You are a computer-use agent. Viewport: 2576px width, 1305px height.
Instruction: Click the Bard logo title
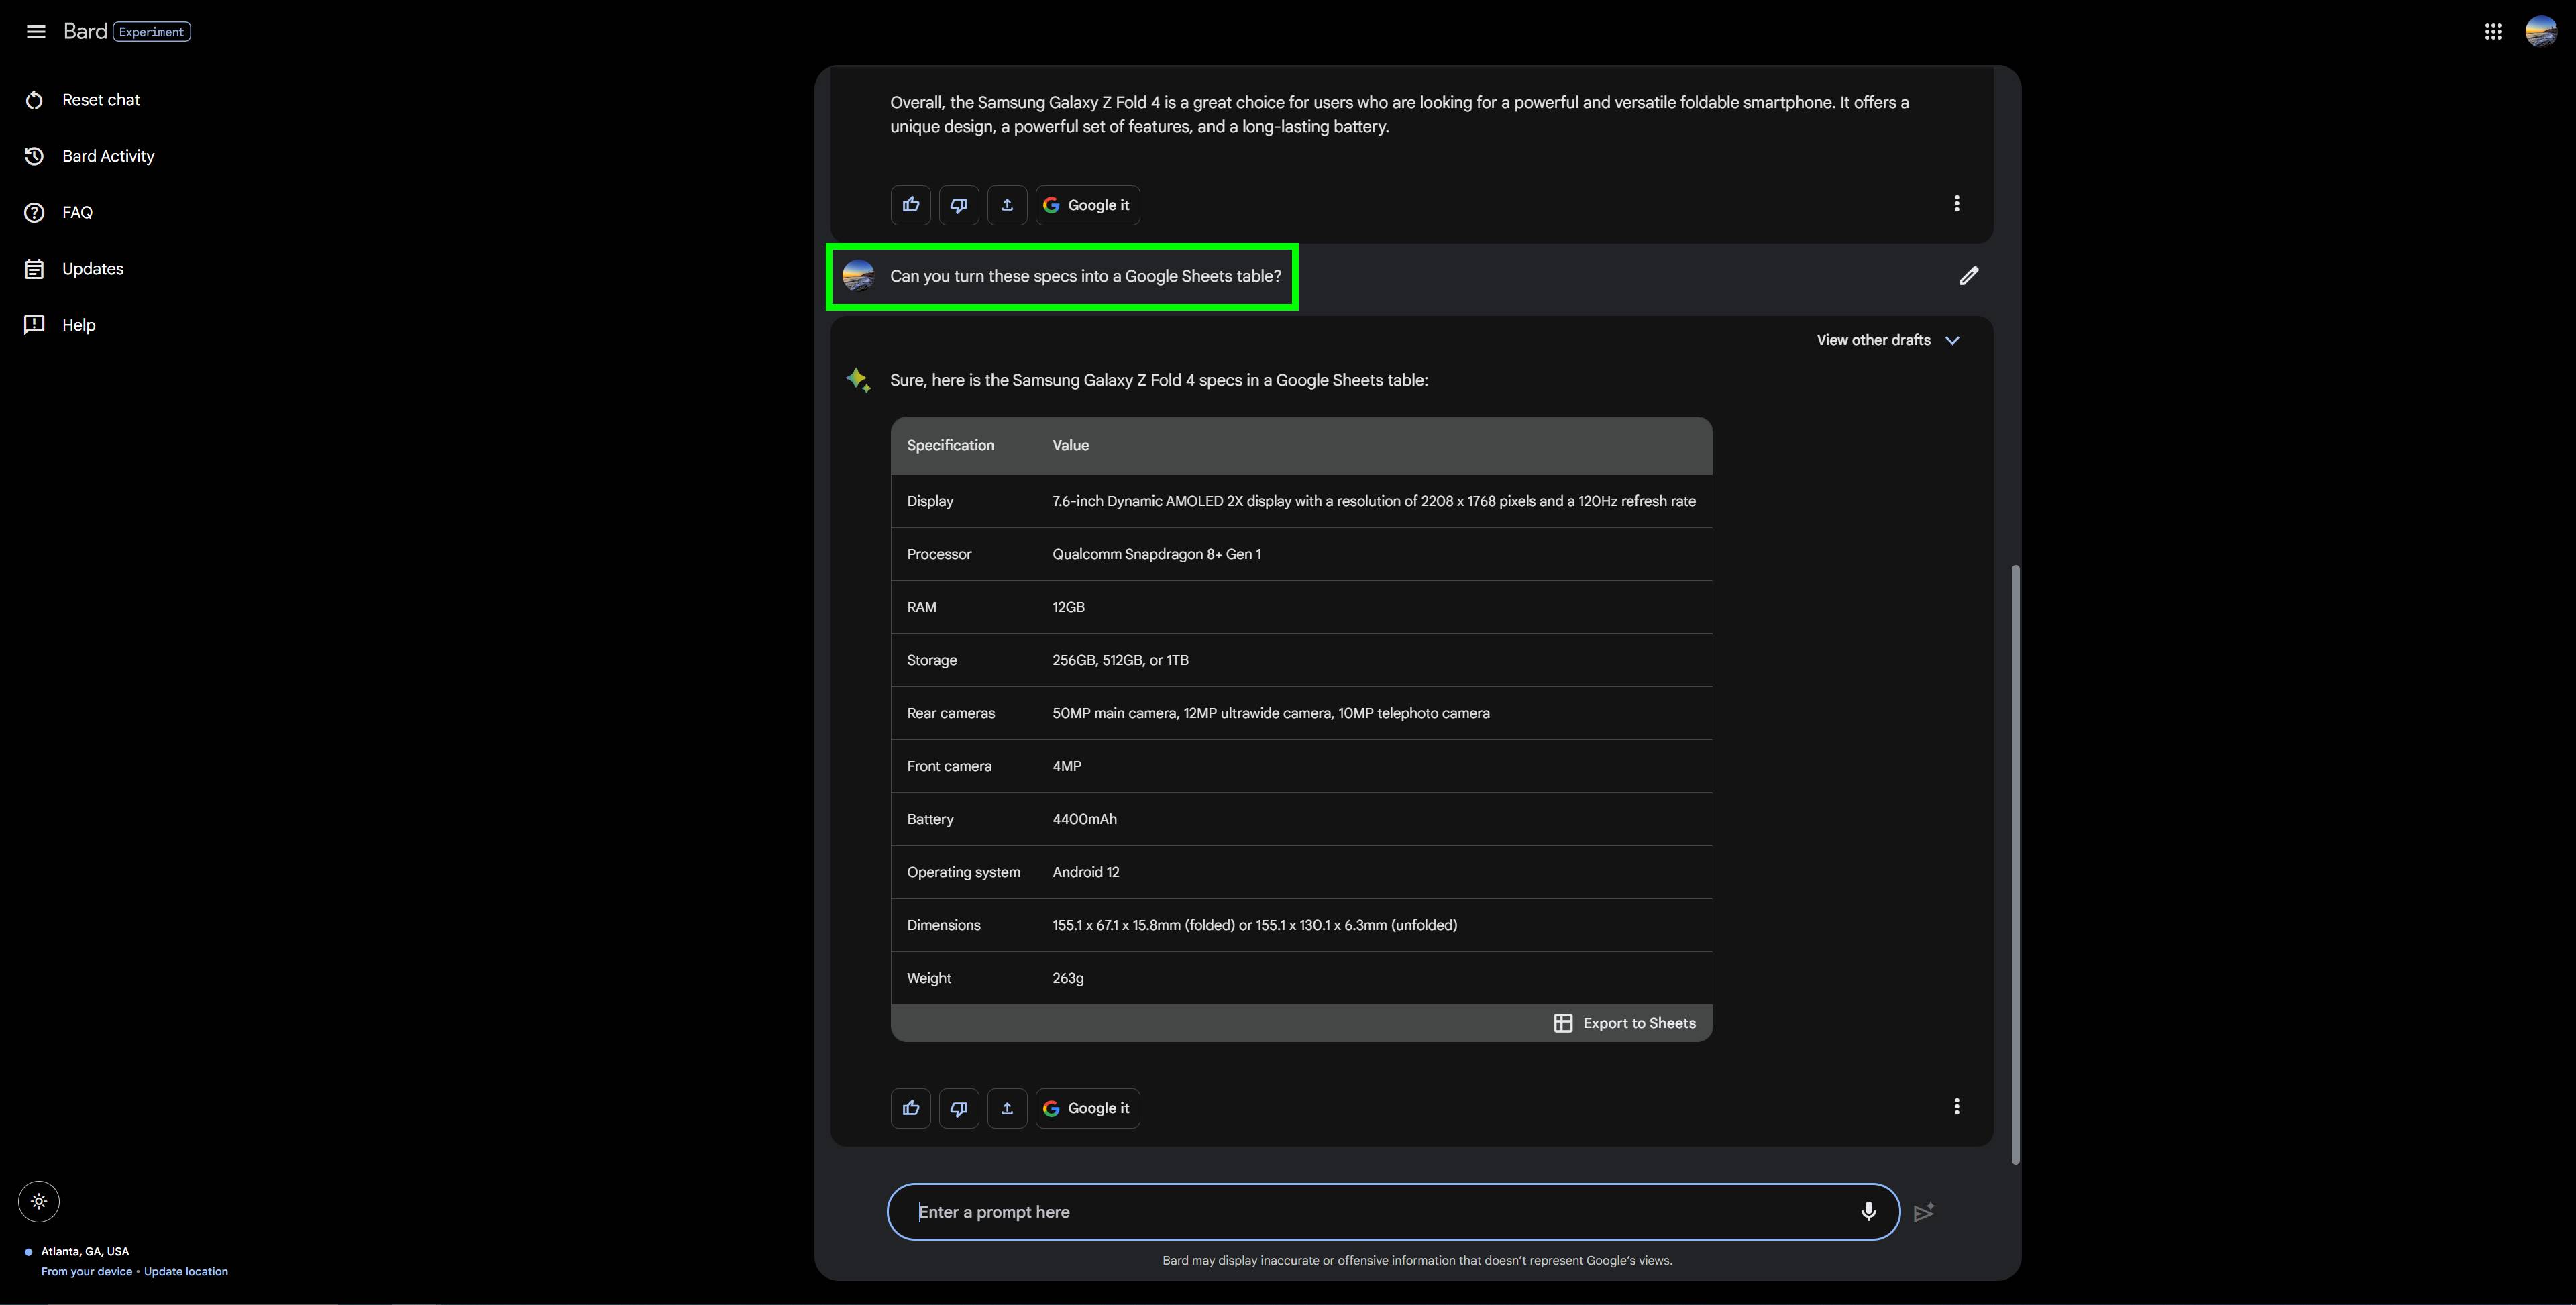(85, 31)
